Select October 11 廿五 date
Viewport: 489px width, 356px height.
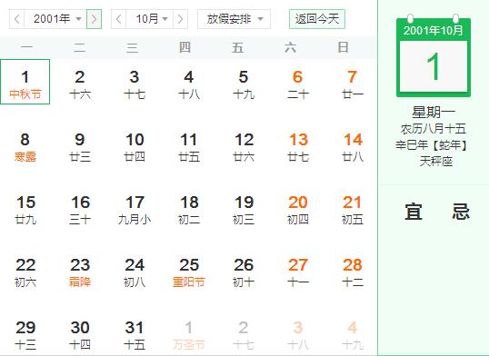[189, 147]
